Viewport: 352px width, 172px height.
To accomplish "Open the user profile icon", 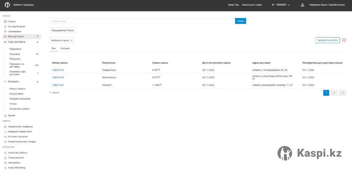I will point(302,5).
